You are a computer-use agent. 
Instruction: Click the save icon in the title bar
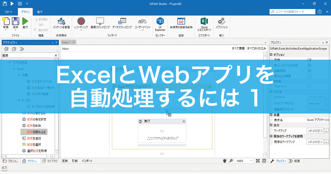tap(5, 4)
